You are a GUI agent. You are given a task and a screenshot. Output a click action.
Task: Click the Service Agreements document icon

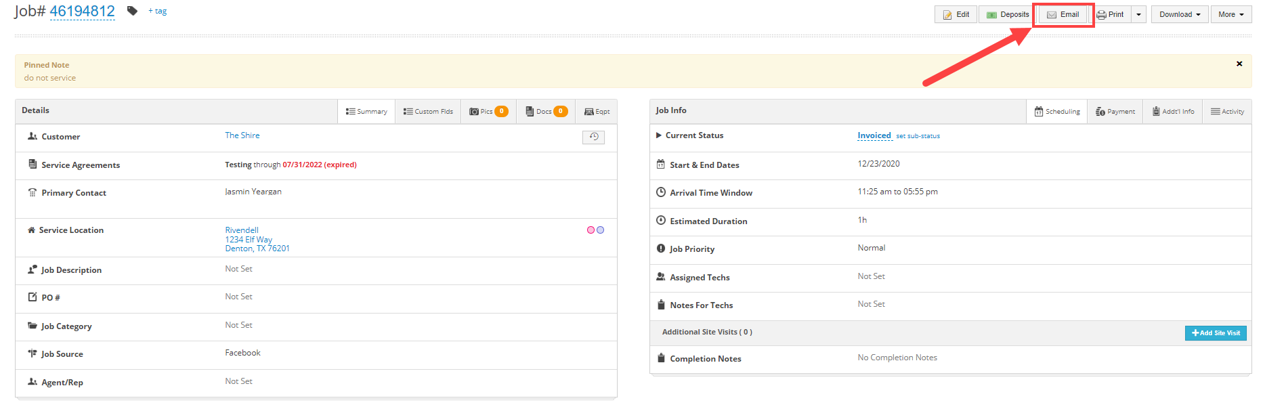click(x=33, y=164)
